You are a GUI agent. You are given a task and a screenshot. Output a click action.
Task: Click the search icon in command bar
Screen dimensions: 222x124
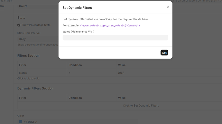[x=173, y=1]
